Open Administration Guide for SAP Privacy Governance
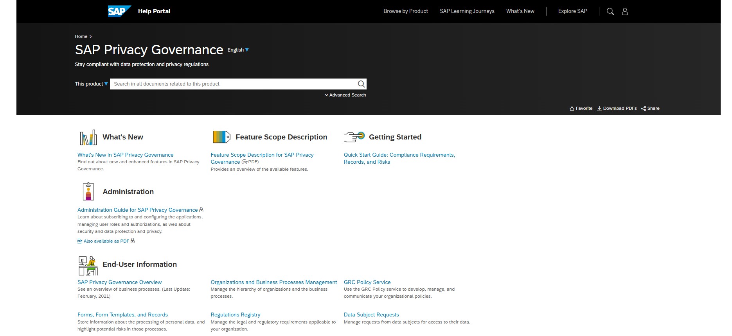Viewport: 732px width, 336px height. 137,210
